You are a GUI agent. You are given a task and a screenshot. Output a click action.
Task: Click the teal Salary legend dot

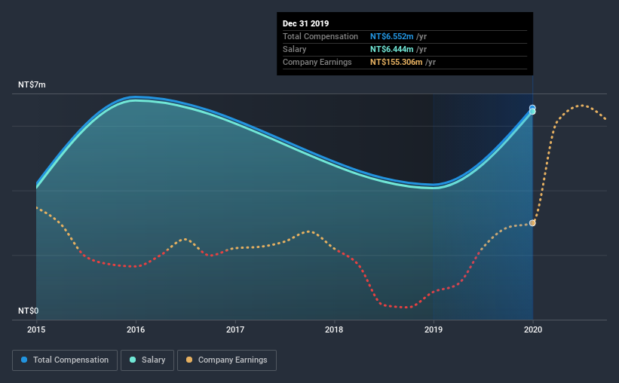(x=133, y=360)
